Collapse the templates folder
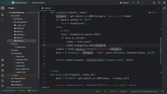Image resolution: width=167 pixels, height=94 pixels. point(10,53)
